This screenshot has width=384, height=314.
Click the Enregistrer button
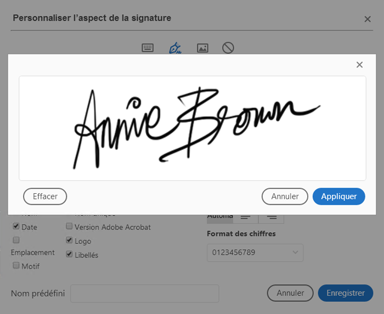click(x=346, y=293)
